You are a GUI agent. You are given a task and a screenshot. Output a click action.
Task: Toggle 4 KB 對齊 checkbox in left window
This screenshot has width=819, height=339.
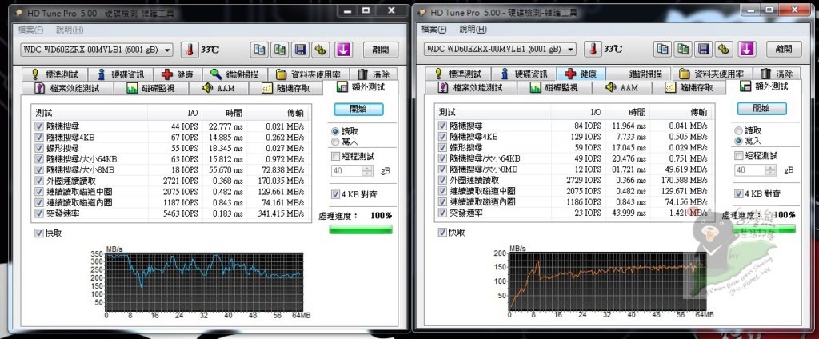pos(335,194)
